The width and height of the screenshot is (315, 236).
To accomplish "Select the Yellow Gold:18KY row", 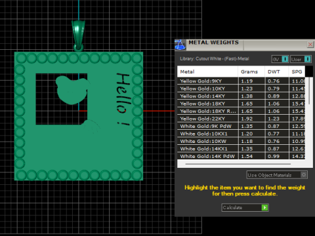I will (x=241, y=104).
